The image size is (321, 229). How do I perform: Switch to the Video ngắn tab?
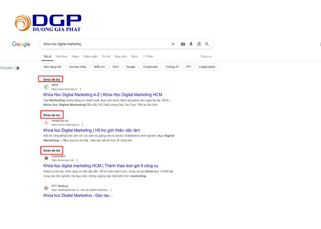click(x=90, y=56)
